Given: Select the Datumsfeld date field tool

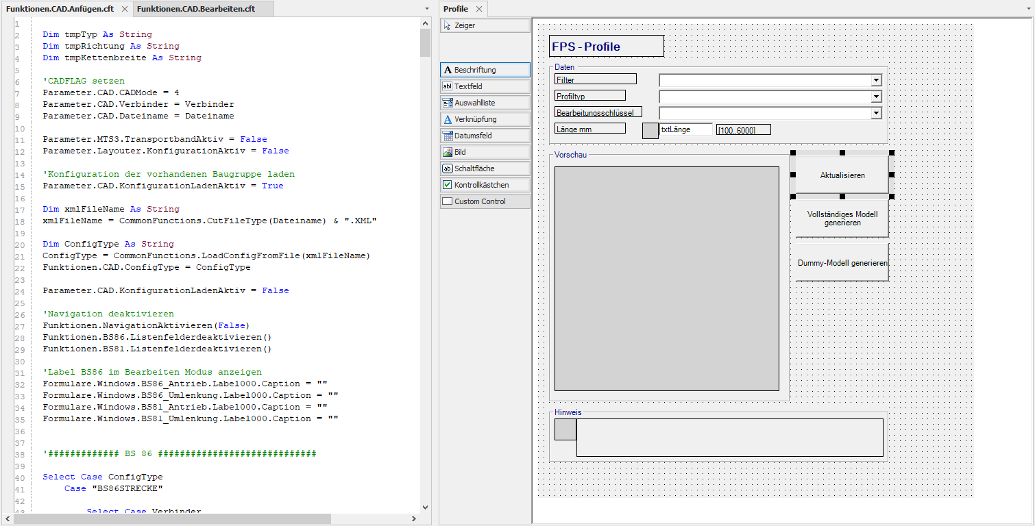Looking at the screenshot, I should click(485, 136).
